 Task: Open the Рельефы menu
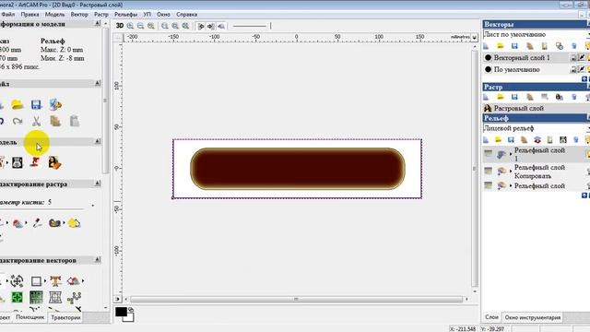[125, 15]
